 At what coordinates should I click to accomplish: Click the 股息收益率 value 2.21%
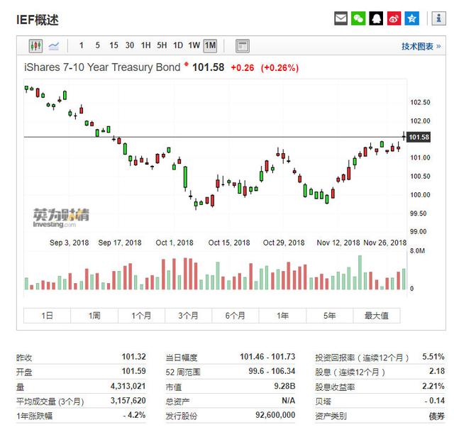click(433, 386)
